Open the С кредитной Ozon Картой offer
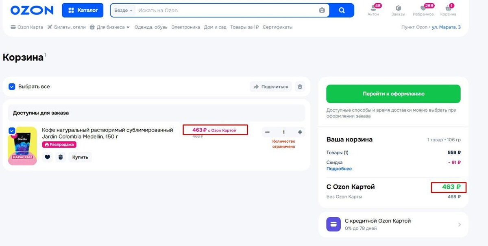Screen dimensions: 488x246 [393, 224]
